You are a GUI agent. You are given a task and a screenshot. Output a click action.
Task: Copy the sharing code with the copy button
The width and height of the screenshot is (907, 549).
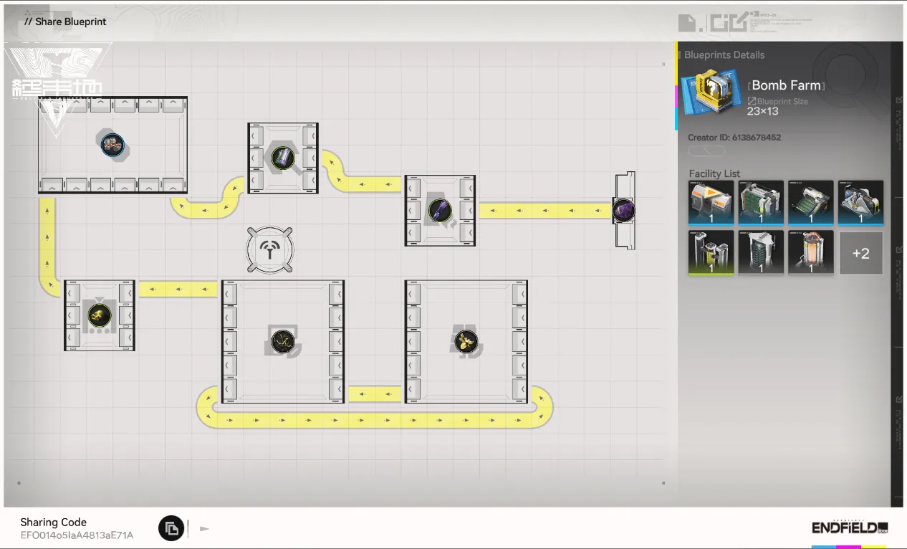coord(171,529)
